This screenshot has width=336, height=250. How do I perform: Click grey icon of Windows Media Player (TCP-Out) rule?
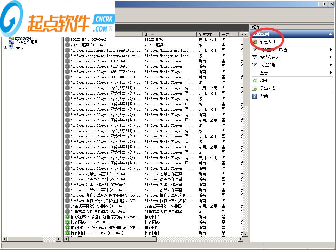click(x=67, y=61)
